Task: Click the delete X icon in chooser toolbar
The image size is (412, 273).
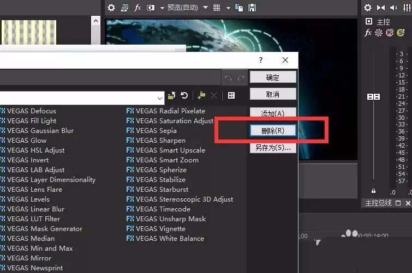Action: [x=214, y=95]
